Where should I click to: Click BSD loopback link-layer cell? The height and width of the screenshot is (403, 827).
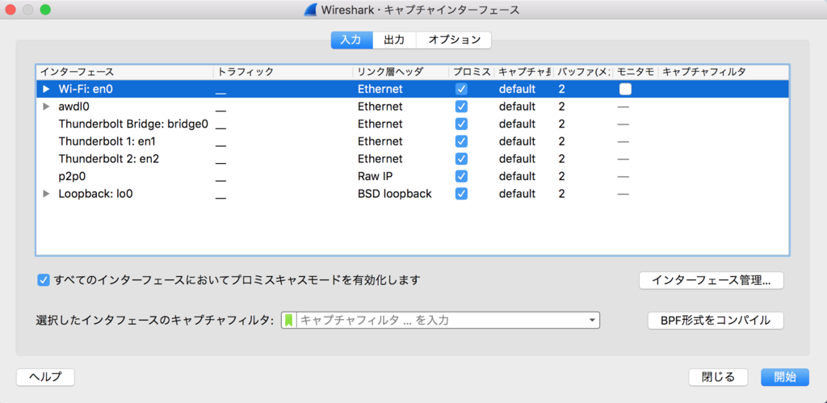coord(394,194)
